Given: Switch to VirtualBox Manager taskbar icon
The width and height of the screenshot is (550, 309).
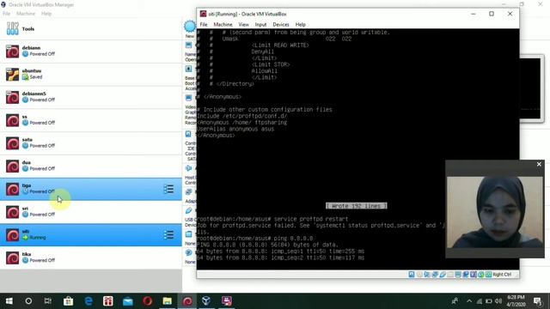Looking at the screenshot, I should pos(206,301).
